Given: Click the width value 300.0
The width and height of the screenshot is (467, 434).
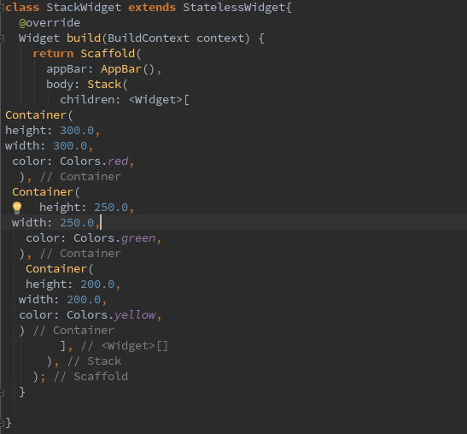Looking at the screenshot, I should point(70,146).
